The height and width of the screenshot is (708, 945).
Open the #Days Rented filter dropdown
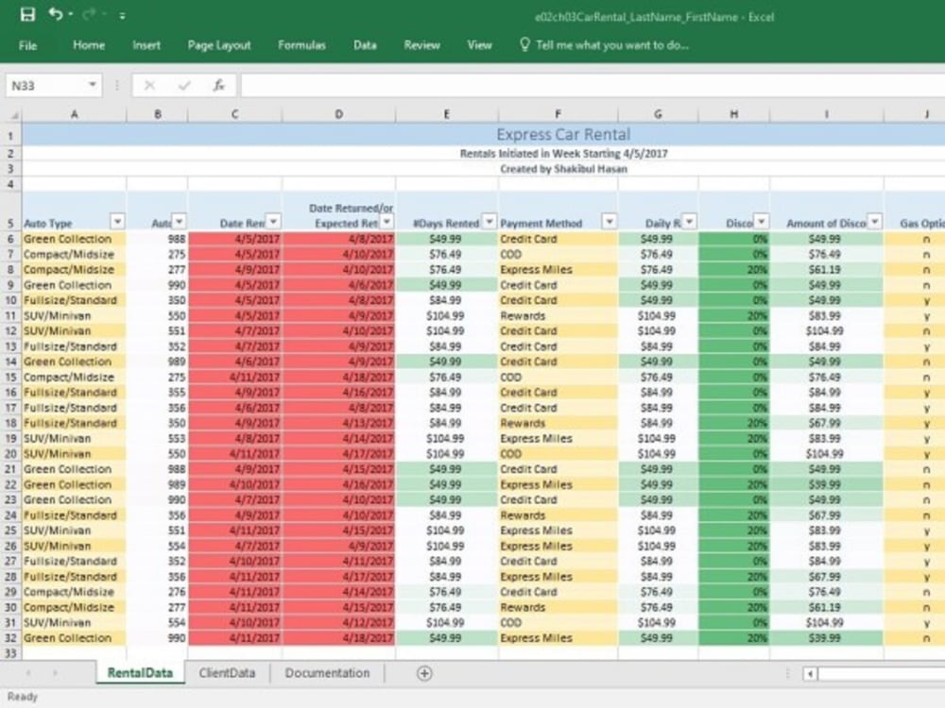click(x=490, y=222)
